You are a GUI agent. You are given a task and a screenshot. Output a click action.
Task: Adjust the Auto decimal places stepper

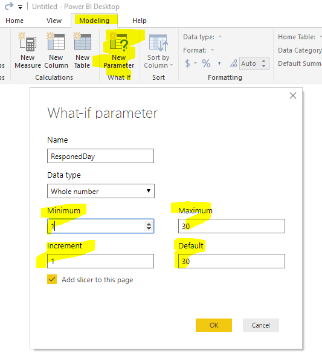coord(264,63)
